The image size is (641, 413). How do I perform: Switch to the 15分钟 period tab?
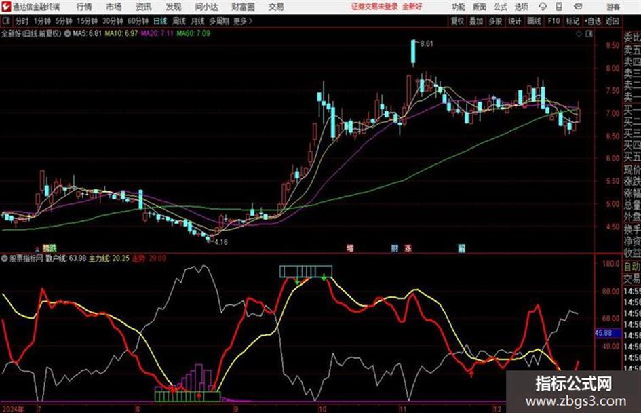pyautogui.click(x=88, y=21)
